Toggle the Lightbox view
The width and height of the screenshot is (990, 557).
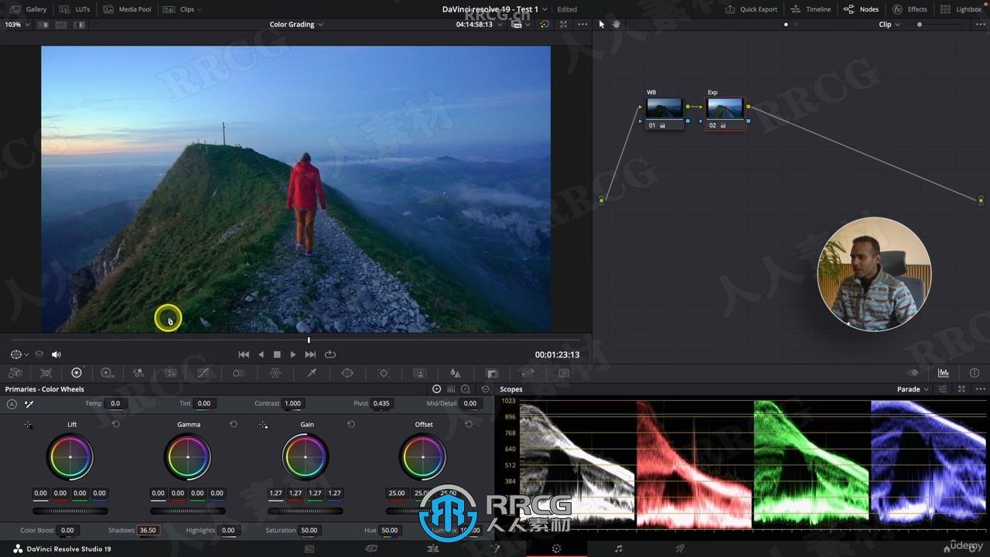click(959, 9)
